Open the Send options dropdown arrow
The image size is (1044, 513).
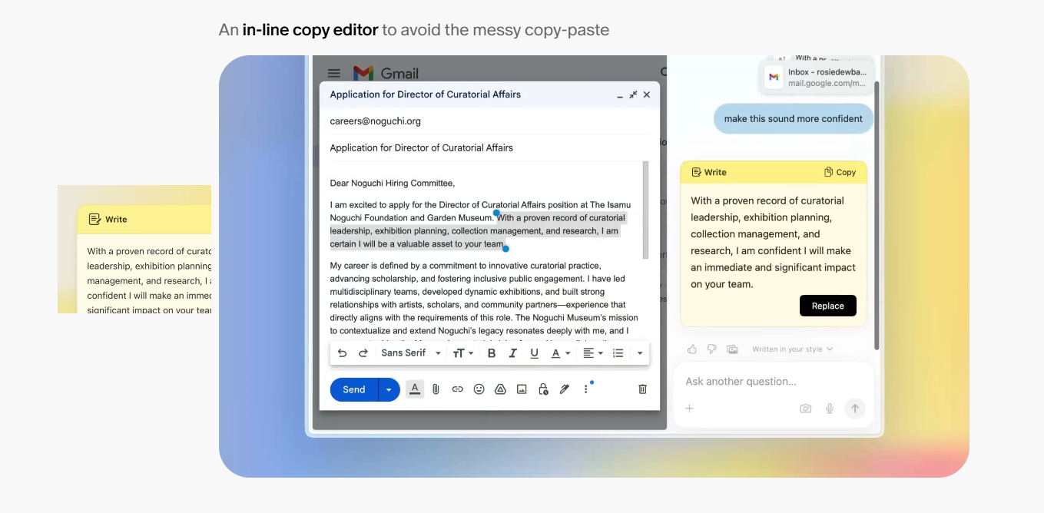pos(389,389)
